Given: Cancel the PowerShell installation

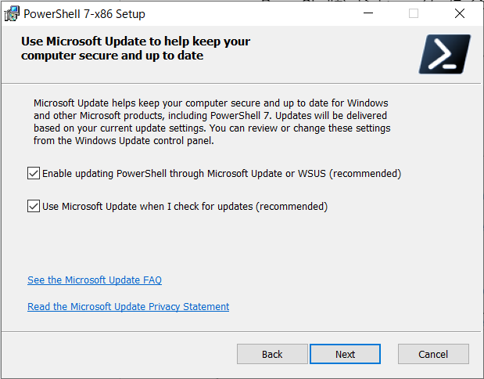Looking at the screenshot, I should click(433, 354).
